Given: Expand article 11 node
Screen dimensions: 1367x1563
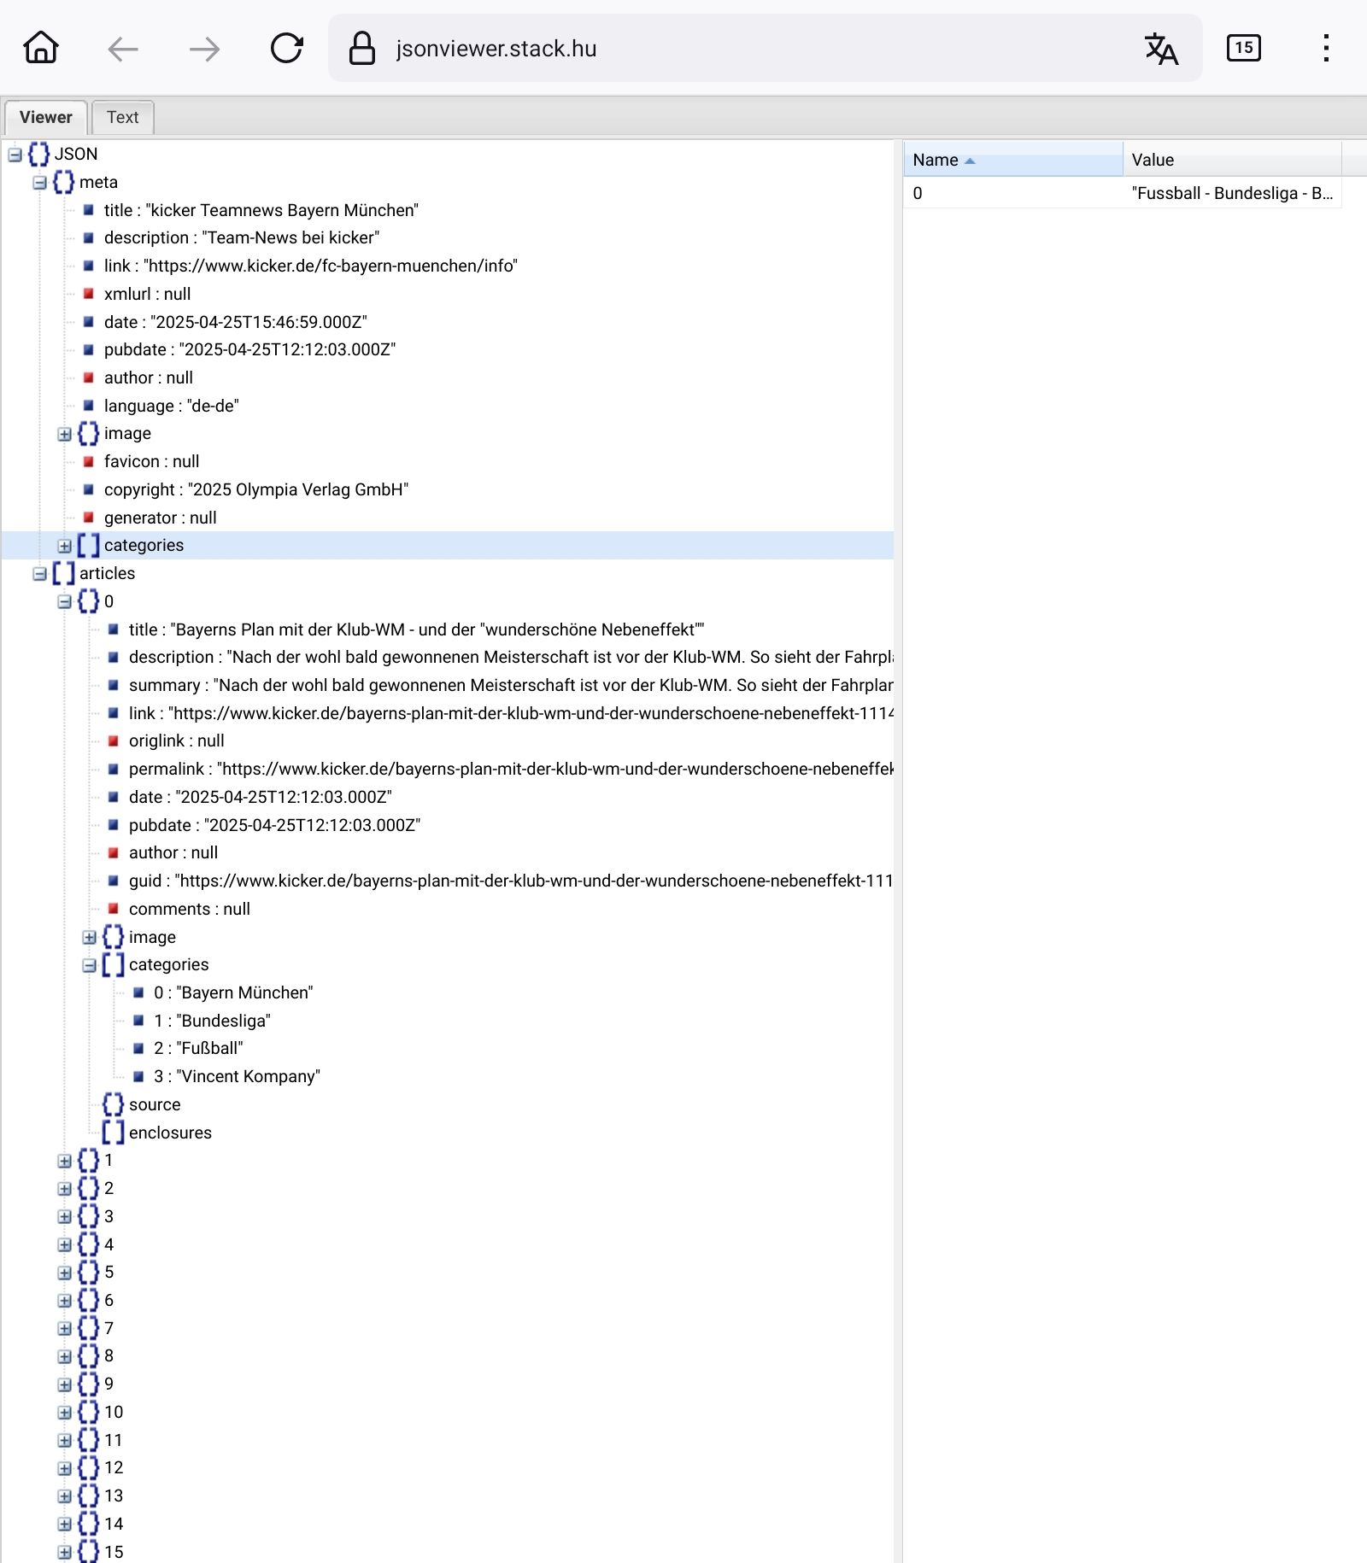Looking at the screenshot, I should (64, 1441).
